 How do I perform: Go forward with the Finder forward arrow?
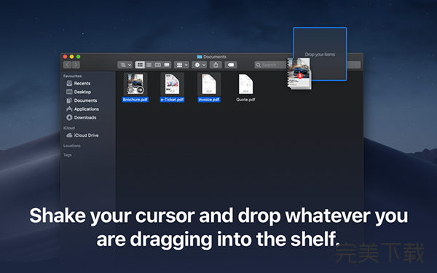pyautogui.click(x=76, y=65)
